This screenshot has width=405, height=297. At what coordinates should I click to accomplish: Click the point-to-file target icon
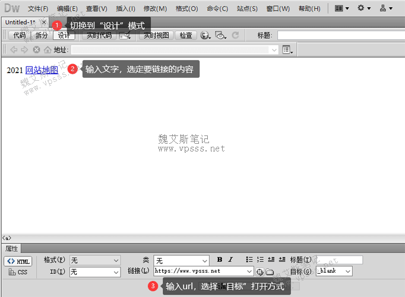coord(260,271)
